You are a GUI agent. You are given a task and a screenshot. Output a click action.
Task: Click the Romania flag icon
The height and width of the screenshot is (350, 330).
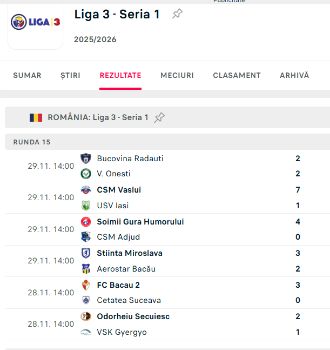coord(36,117)
